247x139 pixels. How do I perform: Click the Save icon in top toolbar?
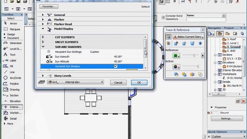(19, 2)
